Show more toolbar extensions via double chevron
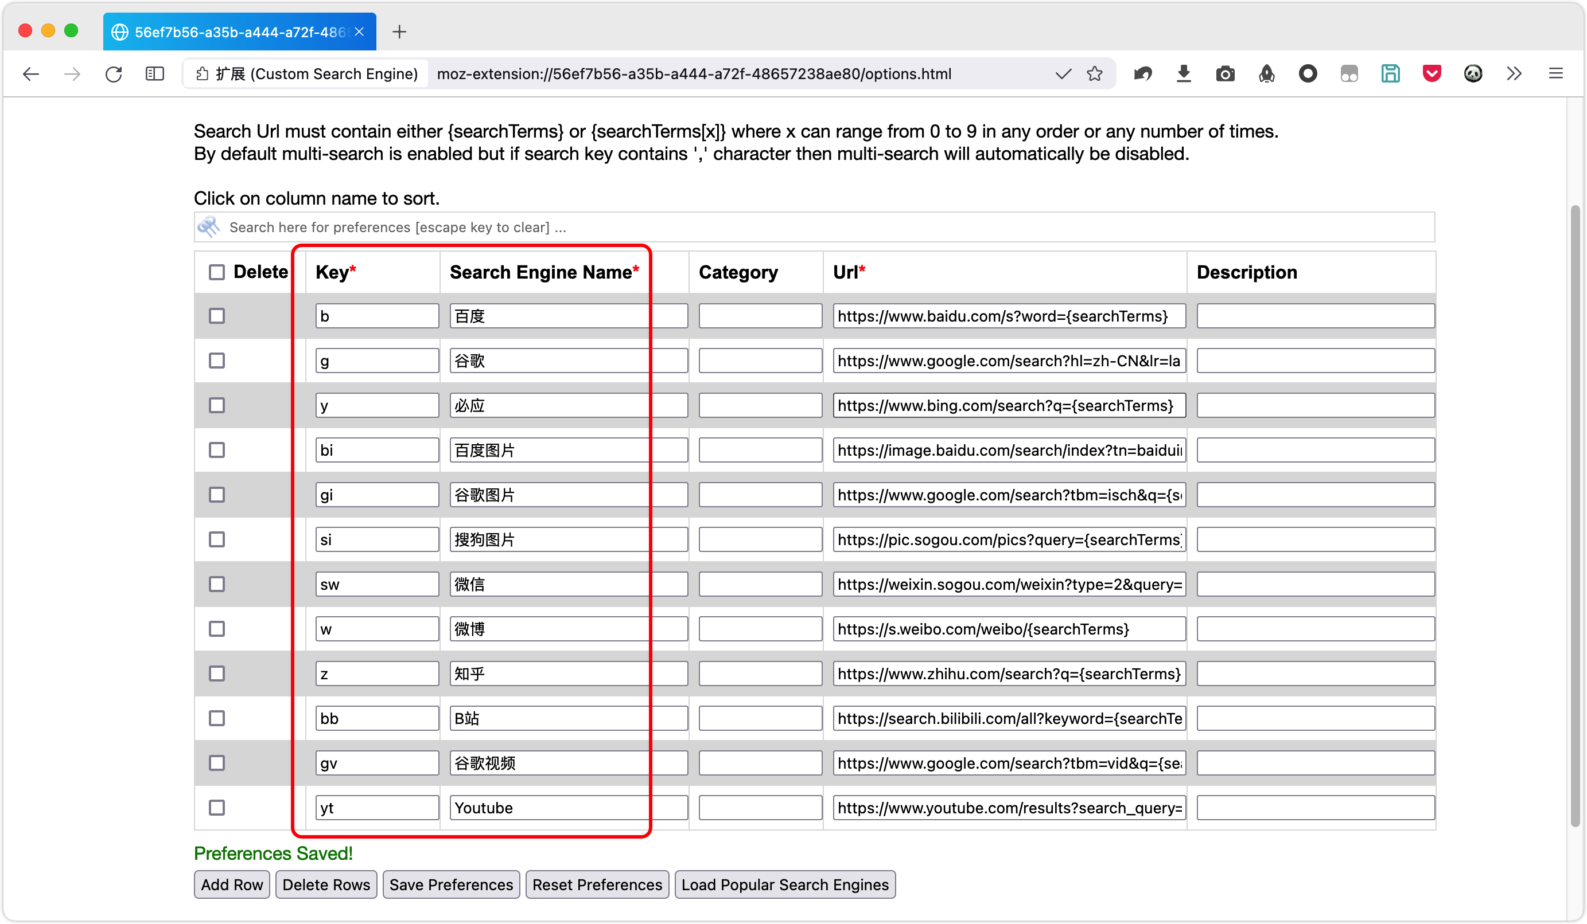 1514,73
